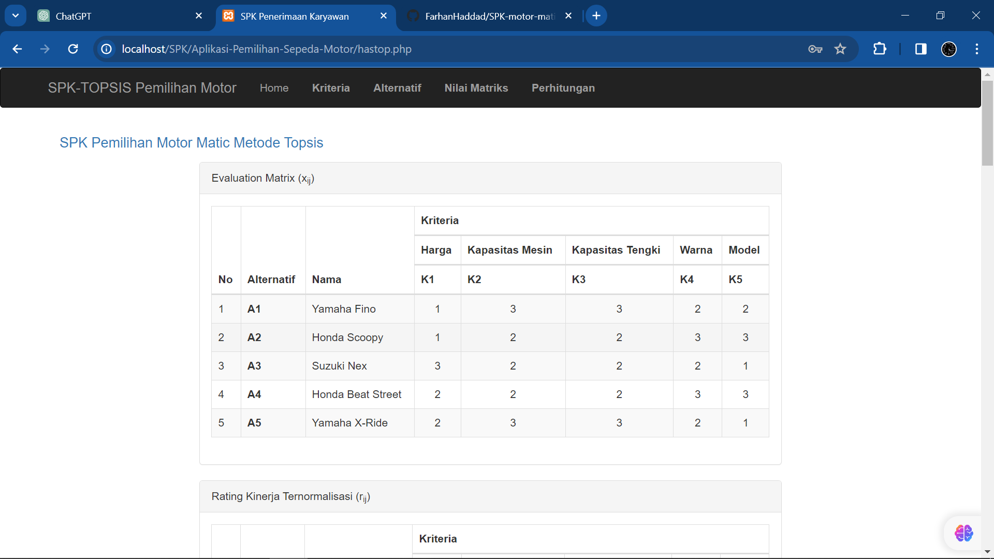This screenshot has height=559, width=994.
Task: Open the Chrome profile avatar
Action: pyautogui.click(x=948, y=49)
